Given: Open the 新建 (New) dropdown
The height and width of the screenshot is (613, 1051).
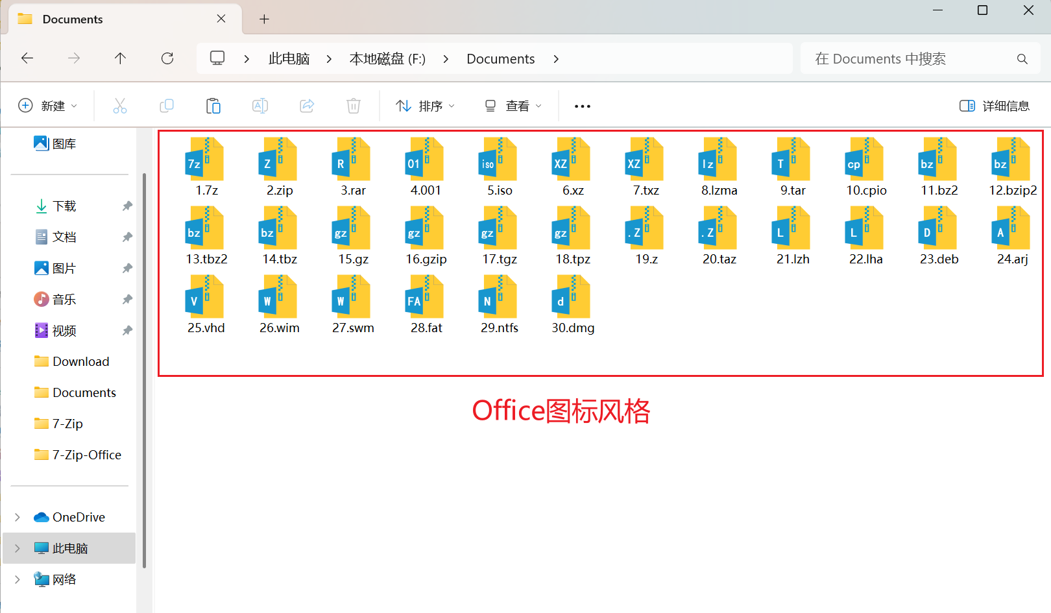Looking at the screenshot, I should [48, 106].
